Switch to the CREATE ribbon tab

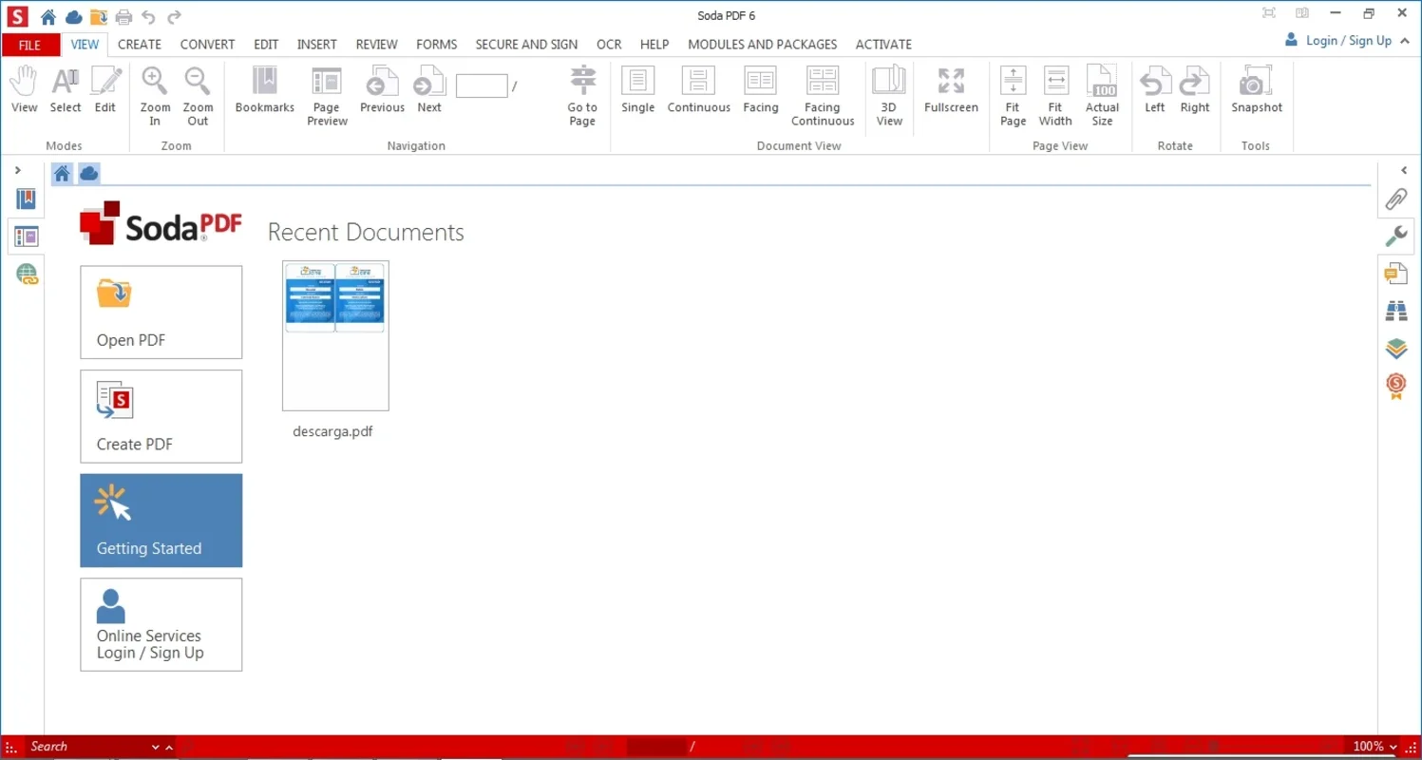point(140,45)
